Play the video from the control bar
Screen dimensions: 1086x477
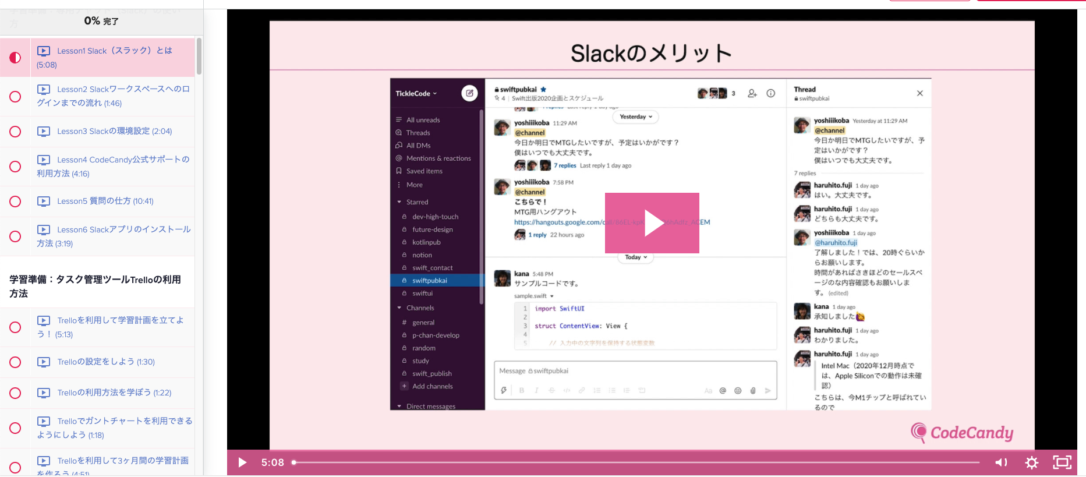242,462
